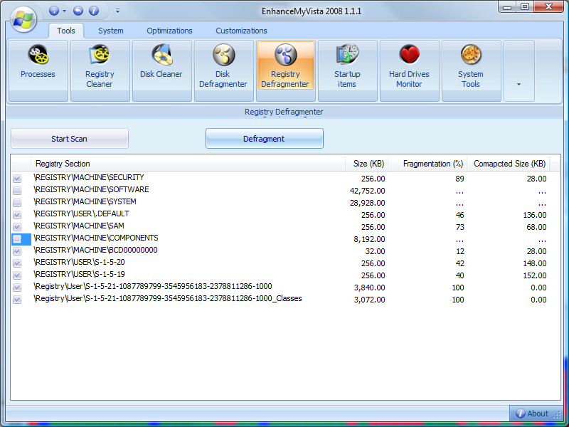This screenshot has width=569, height=427.
Task: Select the row name ending in 2378811286-1000
Action: pos(153,286)
